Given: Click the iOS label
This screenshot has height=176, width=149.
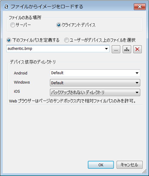Looking at the screenshot, I should 17,91.
